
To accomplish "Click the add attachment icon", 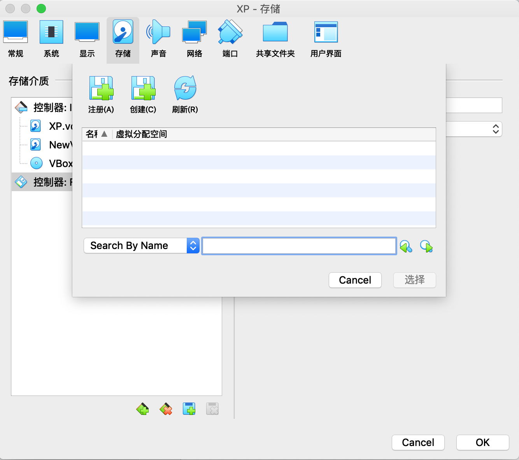I will pyautogui.click(x=189, y=409).
